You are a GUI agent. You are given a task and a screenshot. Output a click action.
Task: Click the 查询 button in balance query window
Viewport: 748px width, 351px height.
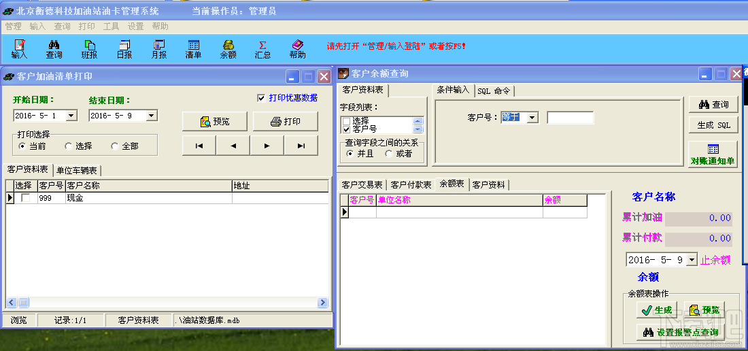713,105
